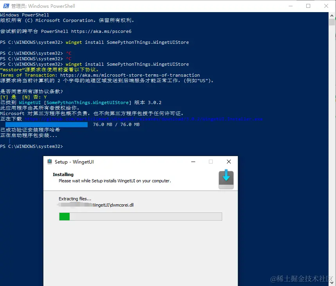
Task: Click the '管理员: Windows PowerShell' window title
Action: pyautogui.click(x=43, y=6)
